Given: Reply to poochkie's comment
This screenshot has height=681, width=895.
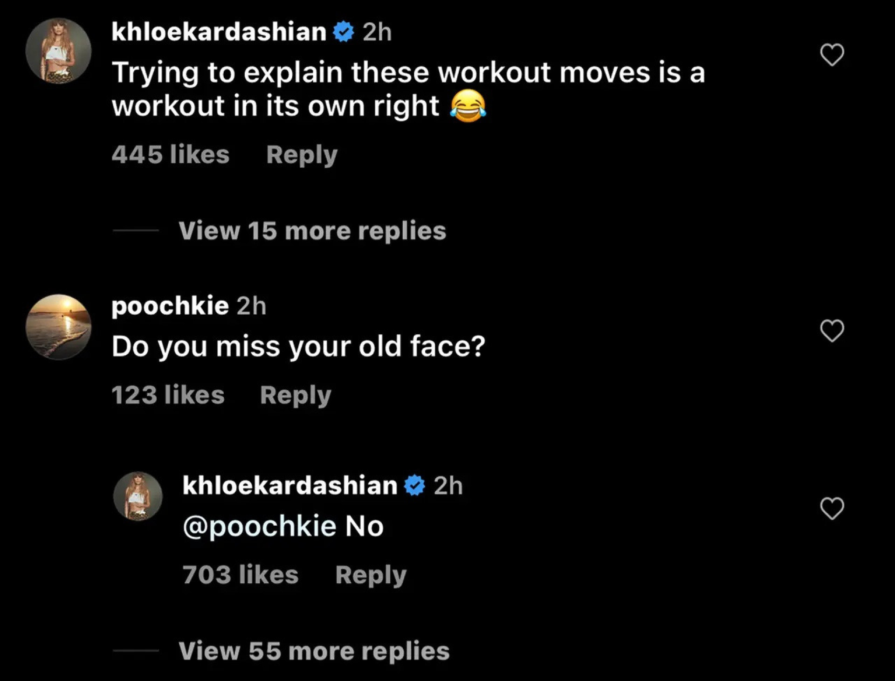Looking at the screenshot, I should coord(296,394).
